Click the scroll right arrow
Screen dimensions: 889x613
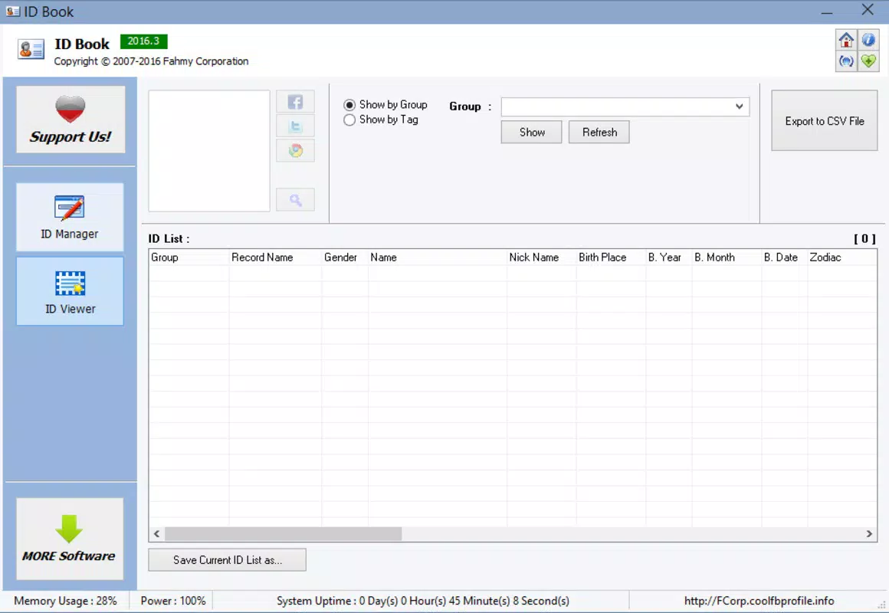(x=869, y=533)
